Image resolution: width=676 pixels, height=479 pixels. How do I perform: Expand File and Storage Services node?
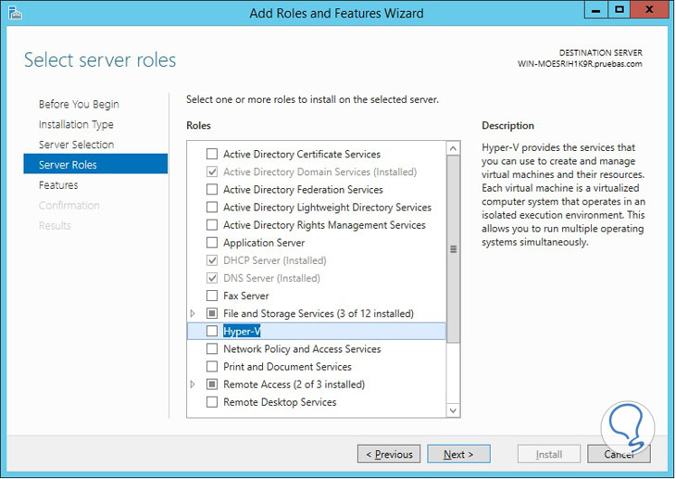click(193, 314)
